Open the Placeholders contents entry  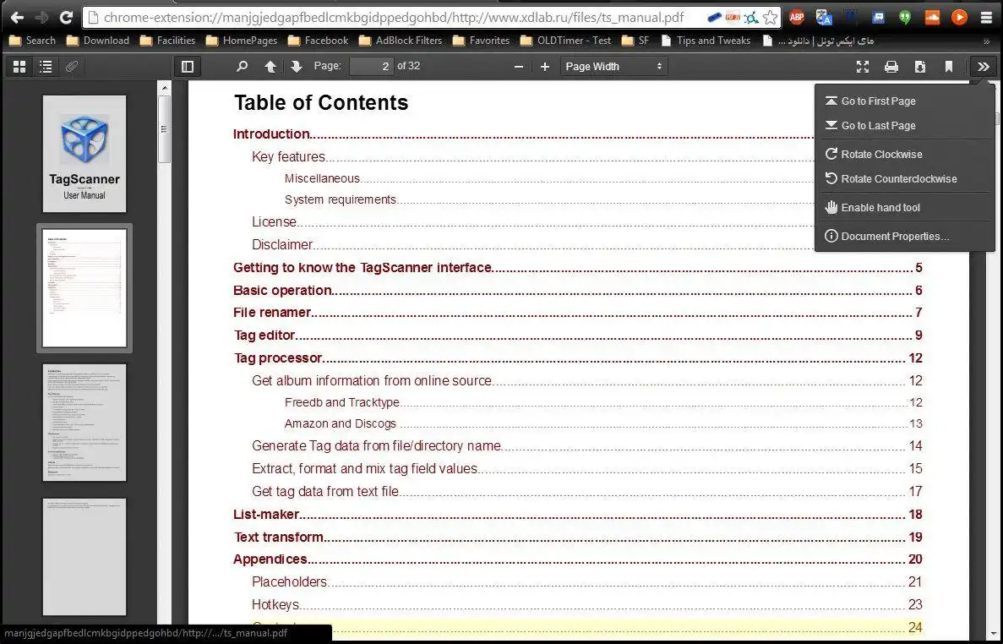[289, 582]
